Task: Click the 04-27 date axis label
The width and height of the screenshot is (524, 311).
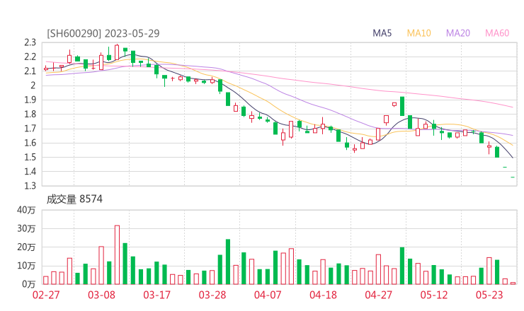Action: [x=379, y=295]
